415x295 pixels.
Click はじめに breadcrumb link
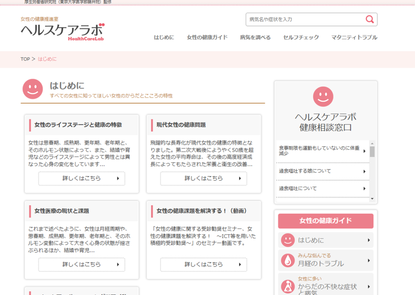[x=47, y=59]
